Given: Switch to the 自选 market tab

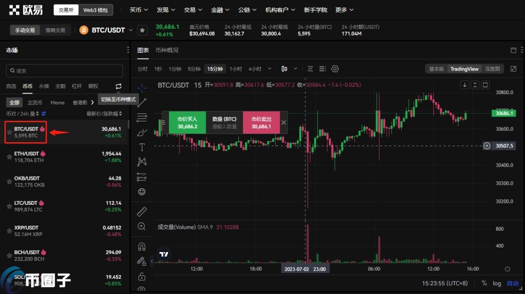Looking at the screenshot, I should click(11, 86).
